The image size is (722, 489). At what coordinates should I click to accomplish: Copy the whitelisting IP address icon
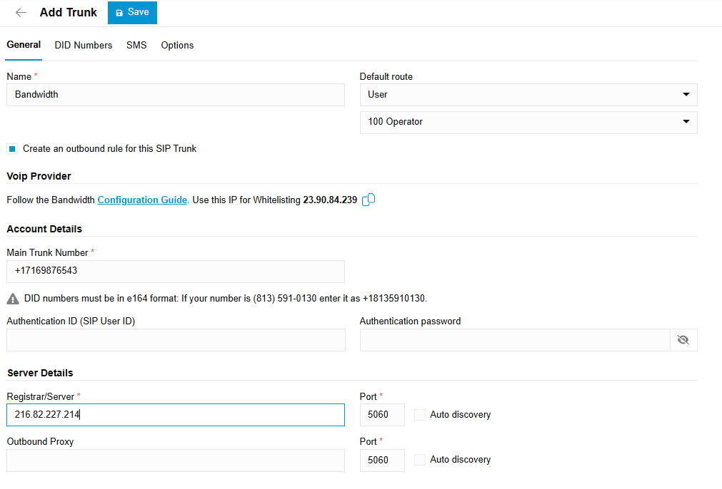(368, 200)
